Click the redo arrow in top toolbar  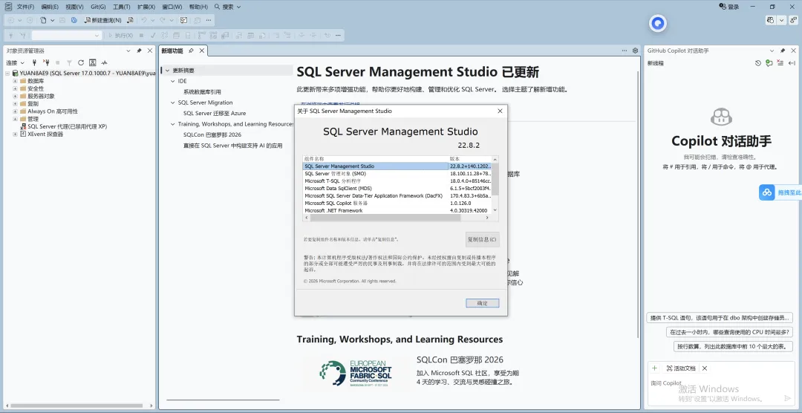pos(163,20)
